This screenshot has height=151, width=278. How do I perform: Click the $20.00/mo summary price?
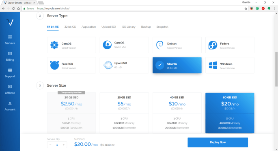[x=86, y=144]
